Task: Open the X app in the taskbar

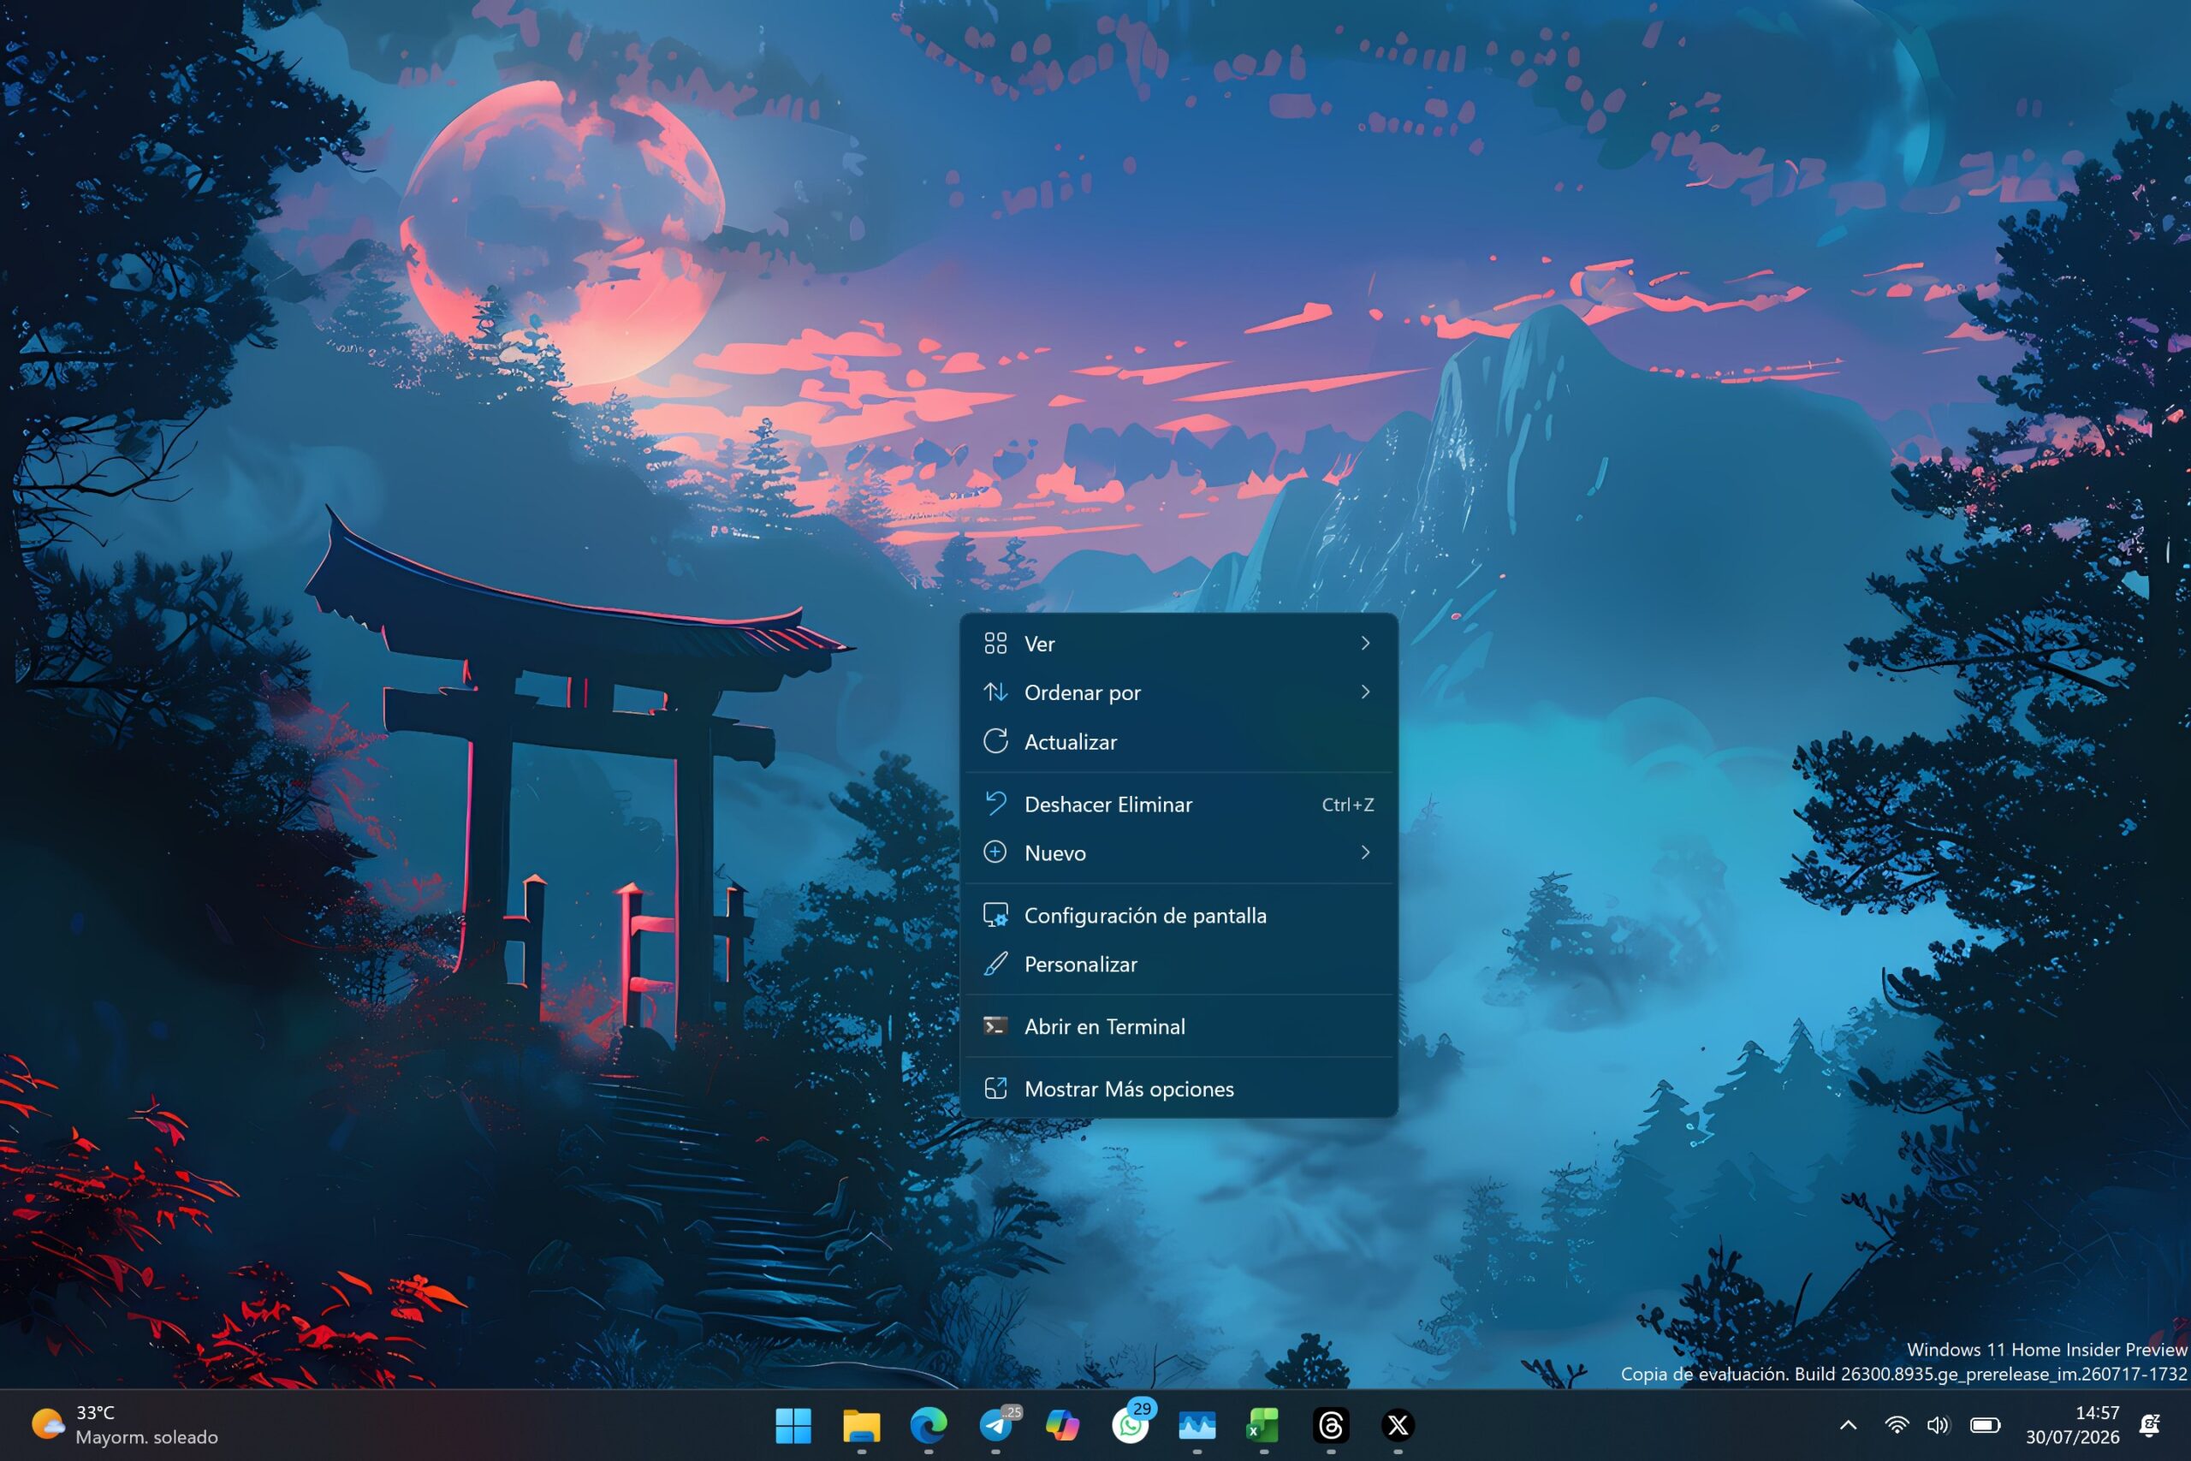Action: [1398, 1425]
